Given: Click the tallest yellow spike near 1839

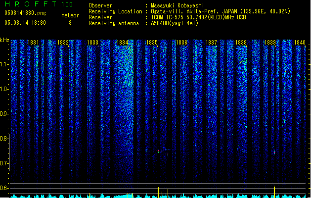Looking at the screenshot, I should click(x=274, y=192).
